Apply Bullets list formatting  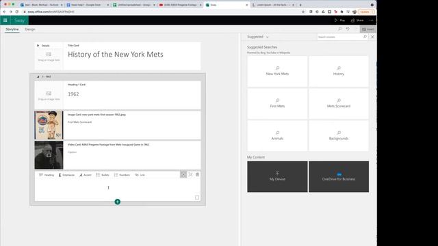[x=103, y=175]
